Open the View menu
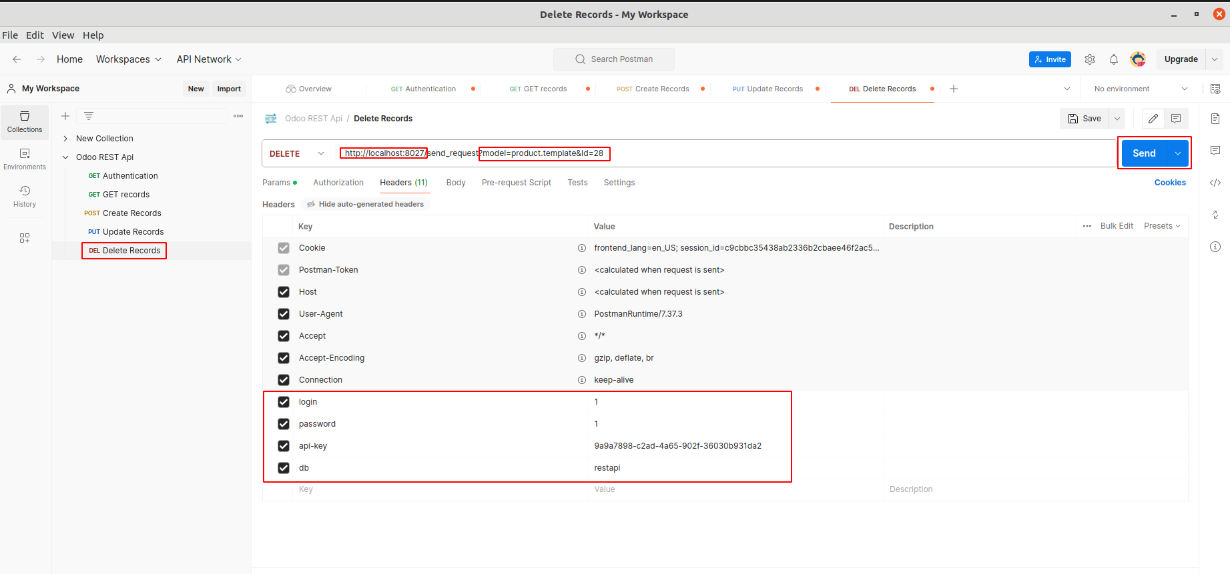 pyautogui.click(x=63, y=35)
